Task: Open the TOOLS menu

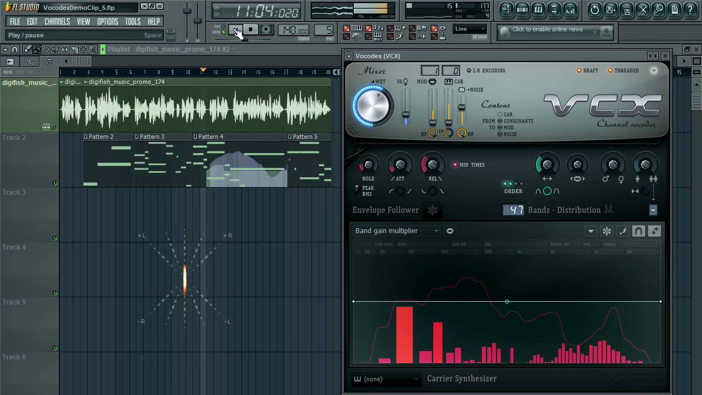Action: (x=133, y=21)
